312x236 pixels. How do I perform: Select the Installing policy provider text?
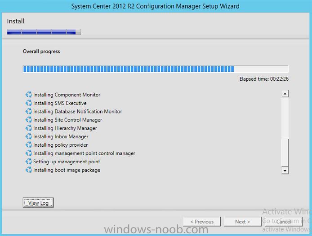[x=61, y=145]
